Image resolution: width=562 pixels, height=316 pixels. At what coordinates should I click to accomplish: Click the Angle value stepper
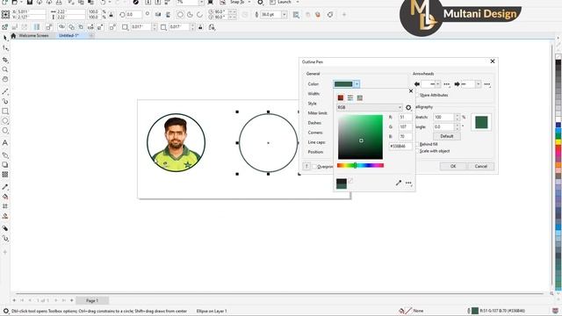point(458,126)
